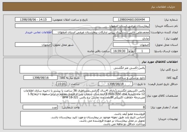Screen dimensions: 187x132
Task: Select the اولویت نیاز field عادی
Action: [x=131, y=39]
